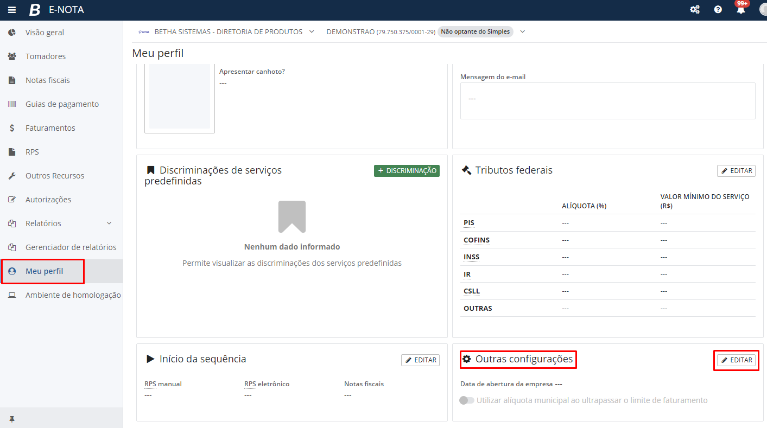Click the Guias de pagamento barcode icon

(12, 104)
